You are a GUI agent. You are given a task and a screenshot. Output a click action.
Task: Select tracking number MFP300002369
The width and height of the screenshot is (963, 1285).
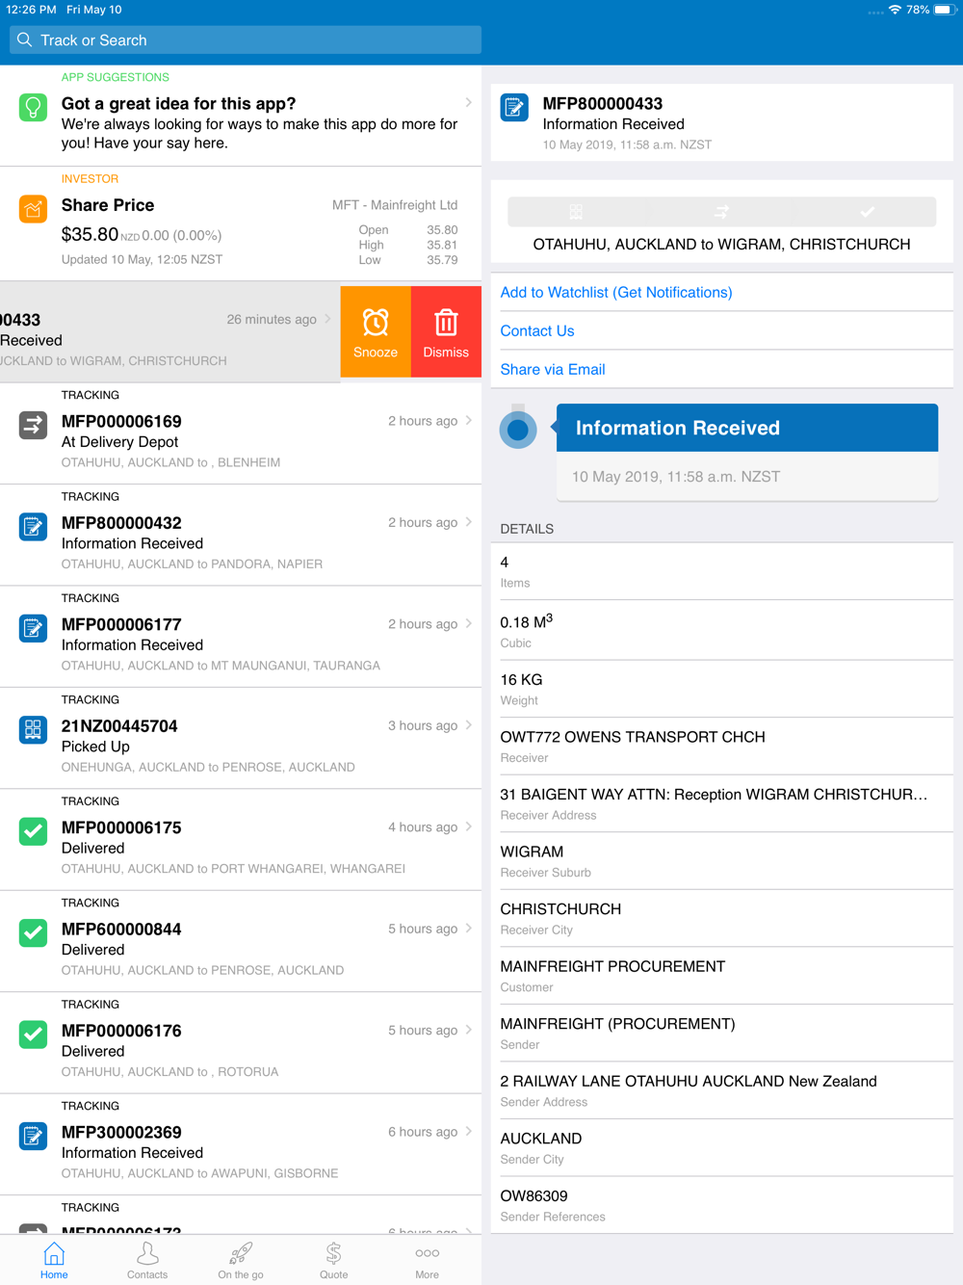click(x=121, y=1133)
